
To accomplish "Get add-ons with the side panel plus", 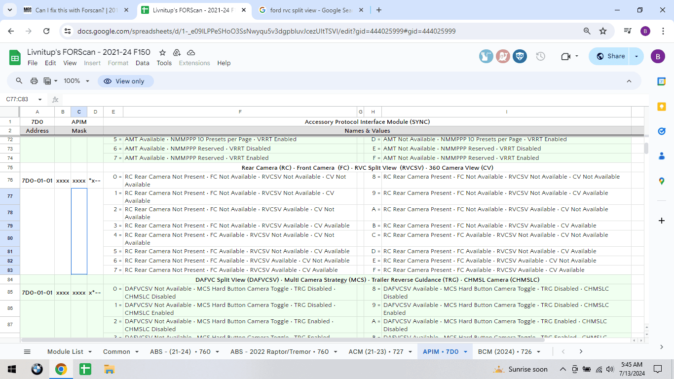I will [x=662, y=221].
